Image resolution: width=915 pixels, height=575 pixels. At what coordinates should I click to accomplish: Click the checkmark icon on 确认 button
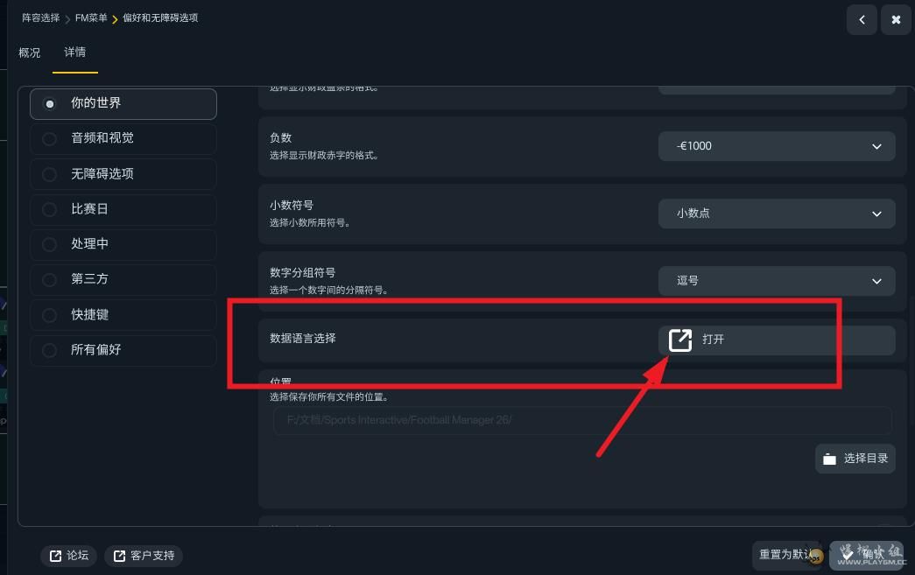(848, 553)
